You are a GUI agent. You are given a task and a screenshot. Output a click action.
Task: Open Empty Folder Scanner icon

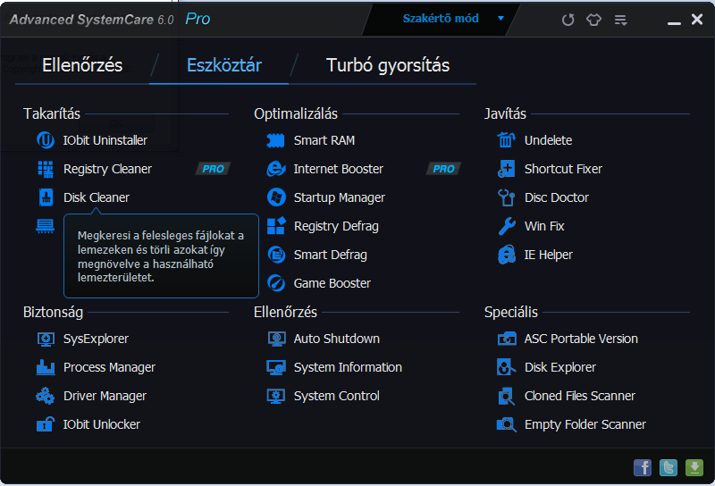pyautogui.click(x=506, y=424)
